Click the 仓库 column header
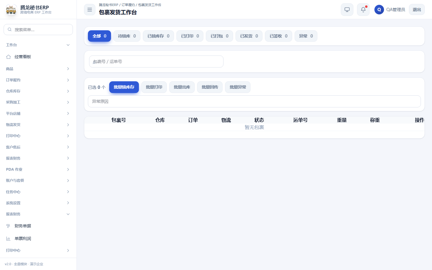The width and height of the screenshot is (432, 270). coord(160,120)
